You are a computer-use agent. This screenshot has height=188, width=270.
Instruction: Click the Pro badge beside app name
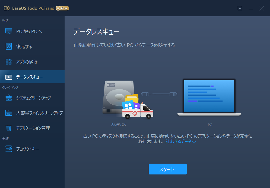tap(62, 8)
